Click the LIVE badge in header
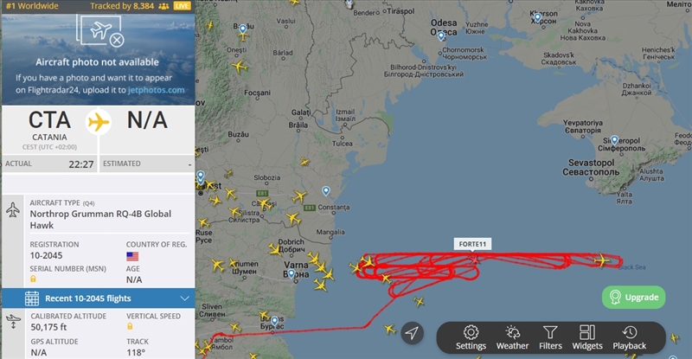The height and width of the screenshot is (359, 692). (x=183, y=6)
